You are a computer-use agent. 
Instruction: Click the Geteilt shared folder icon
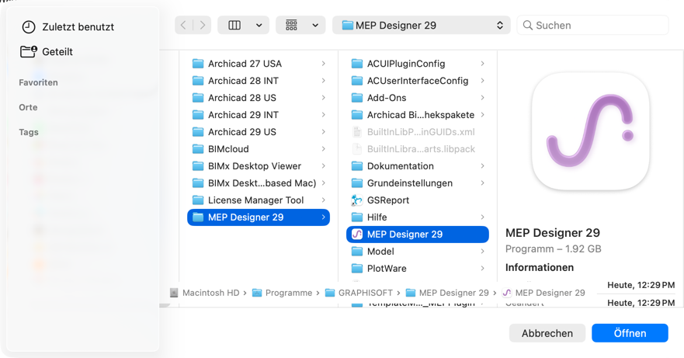(x=29, y=51)
